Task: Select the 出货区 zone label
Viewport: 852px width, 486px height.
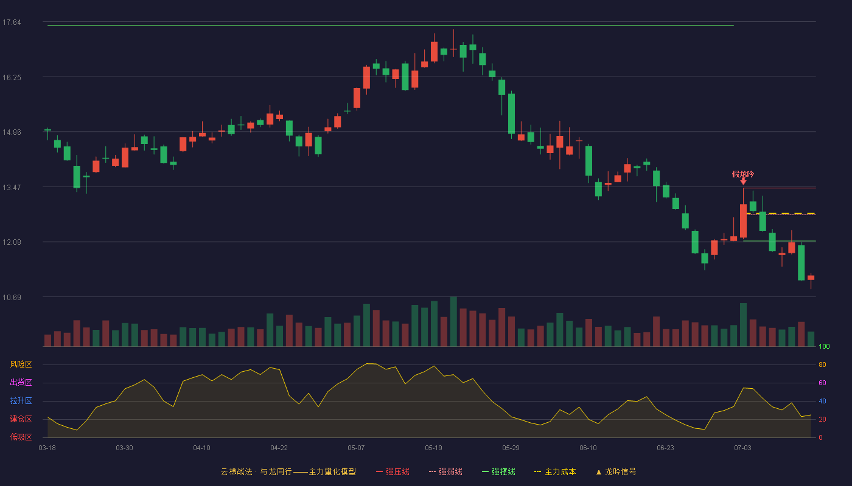Action: 21,383
